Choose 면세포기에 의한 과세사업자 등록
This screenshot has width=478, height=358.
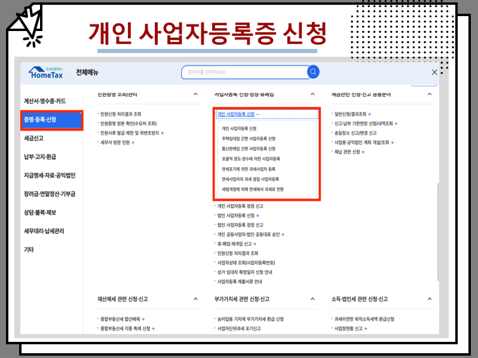point(249,169)
